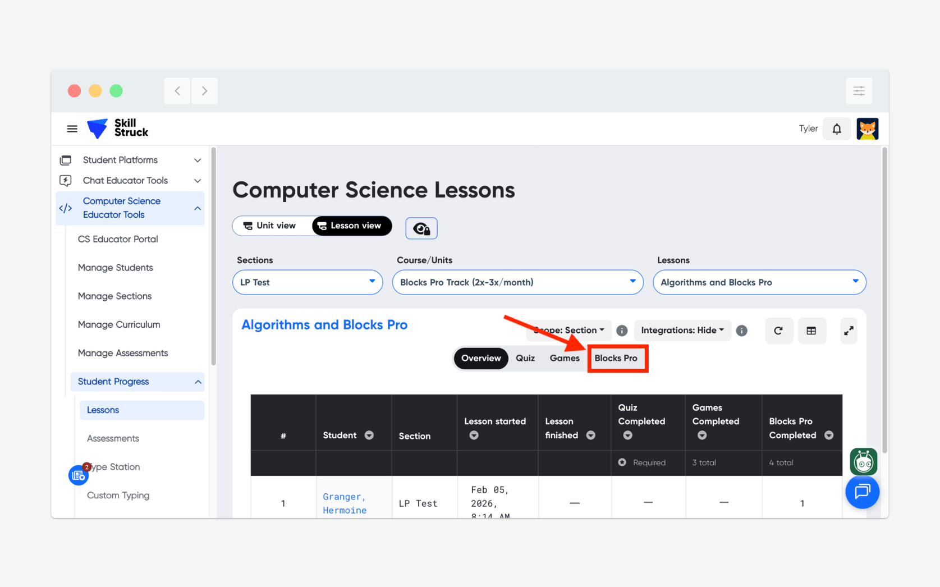Show info about Integrations setting

pyautogui.click(x=741, y=331)
